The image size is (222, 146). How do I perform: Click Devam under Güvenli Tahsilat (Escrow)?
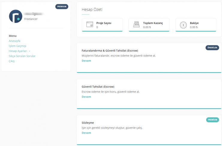click(x=86, y=97)
